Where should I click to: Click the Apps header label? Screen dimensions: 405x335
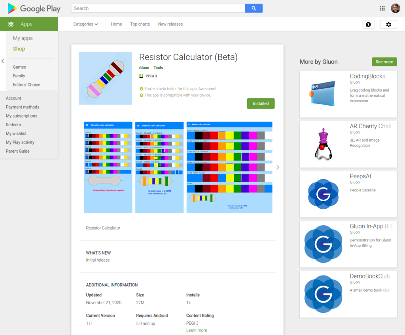coord(26,24)
